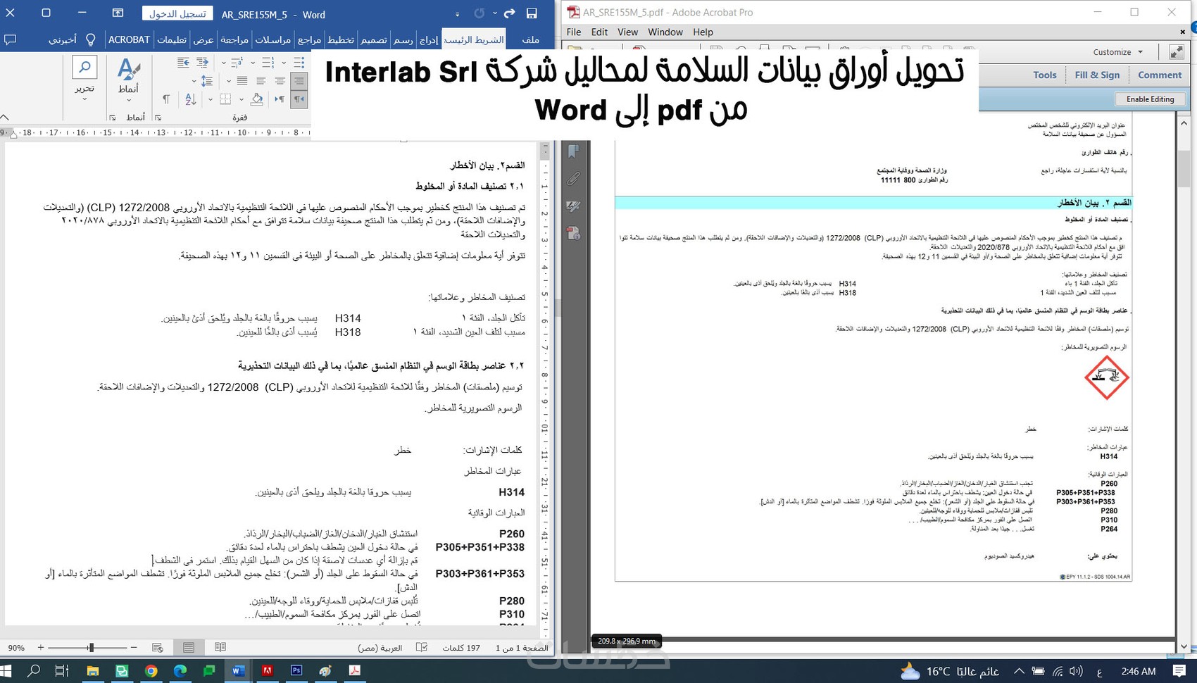Switch to Web Layout view in status bar
The width and height of the screenshot is (1197, 683).
coord(158,647)
